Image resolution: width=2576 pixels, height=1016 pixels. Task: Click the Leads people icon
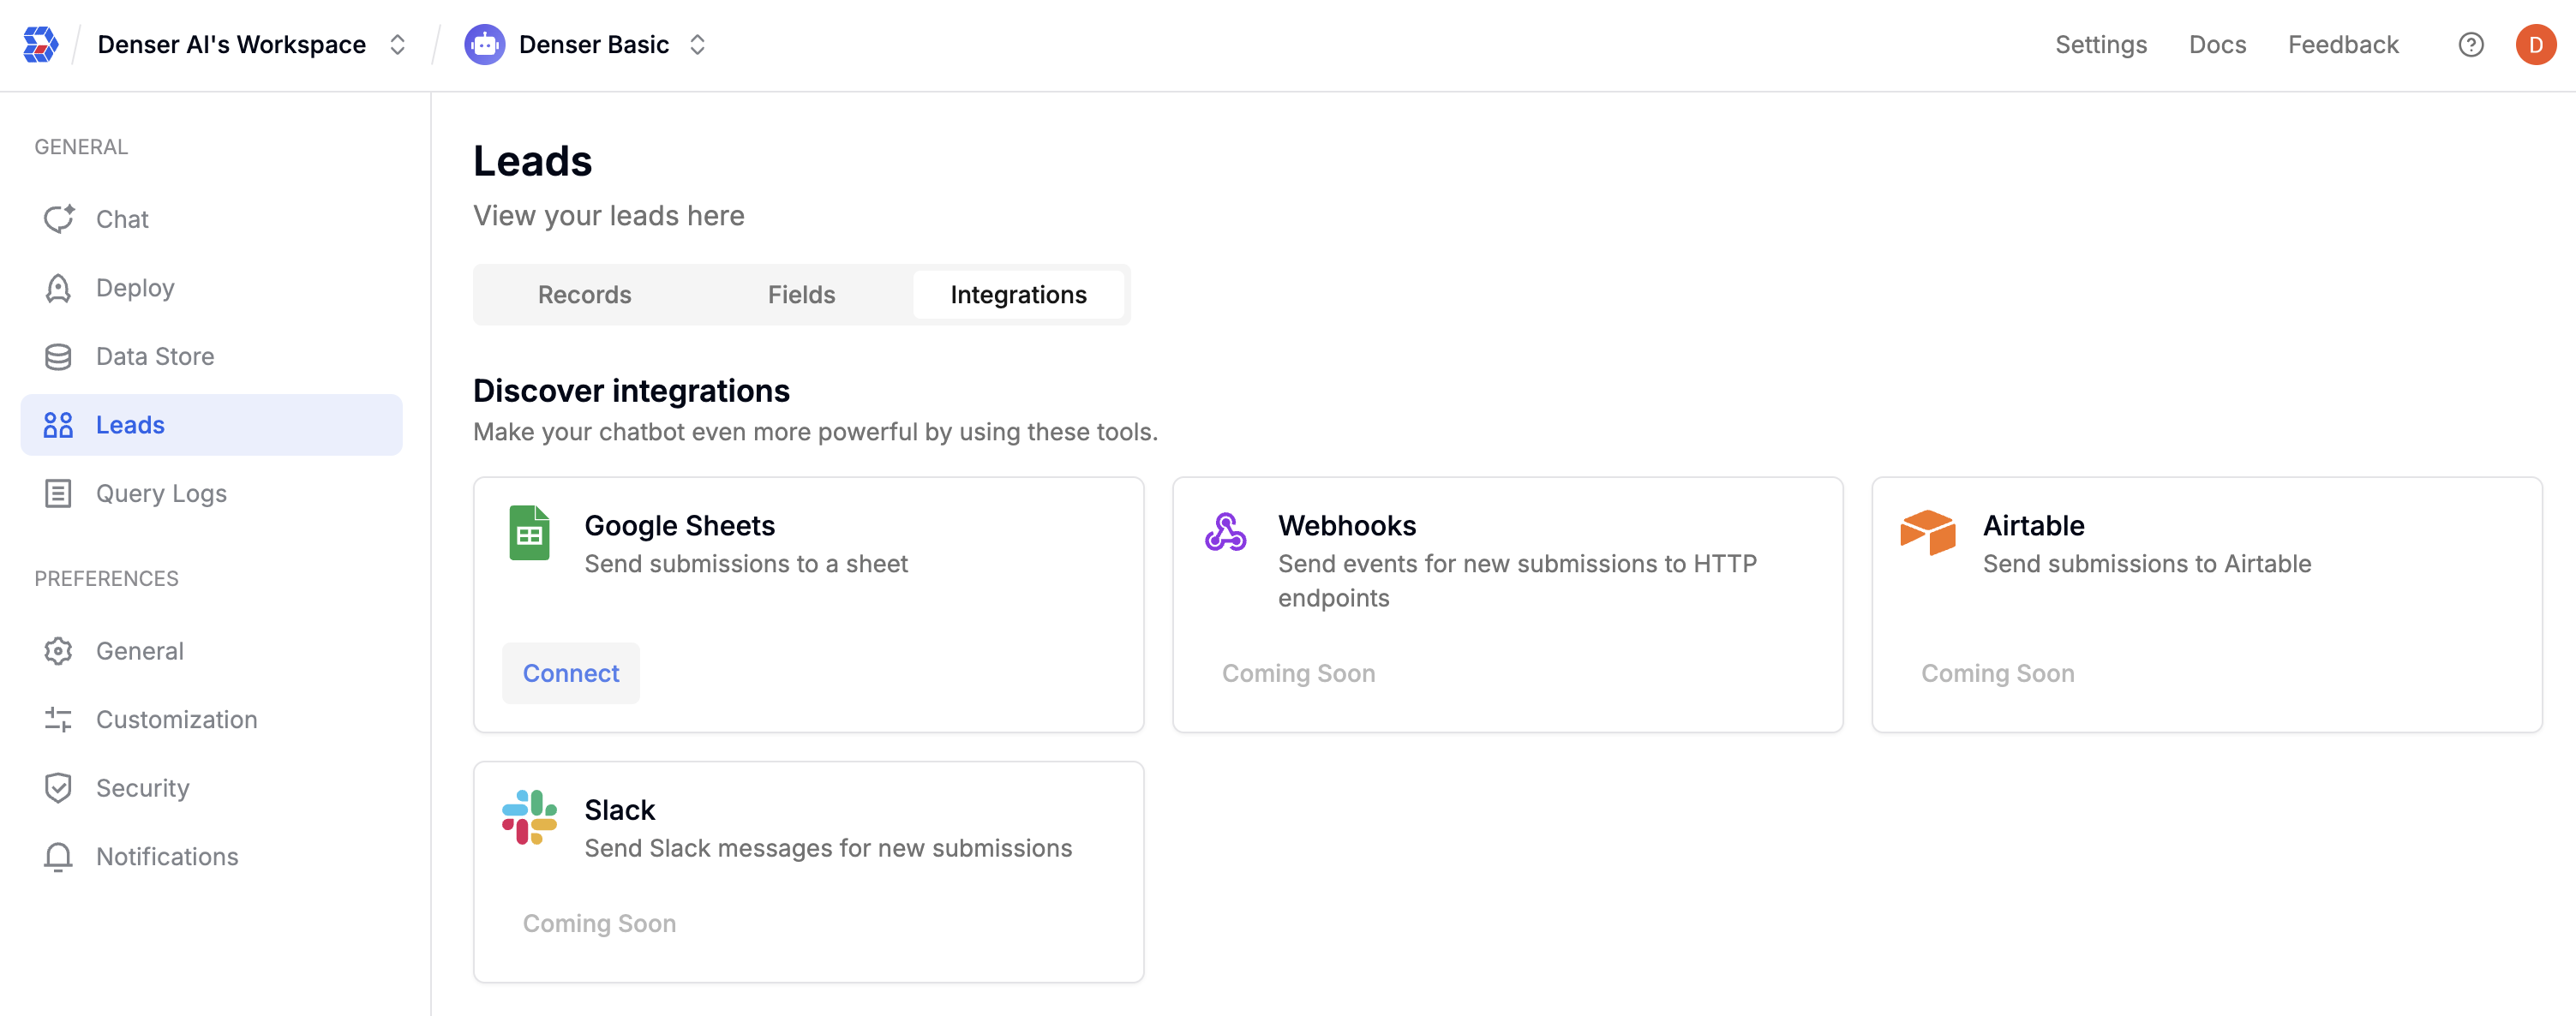[x=59, y=425]
